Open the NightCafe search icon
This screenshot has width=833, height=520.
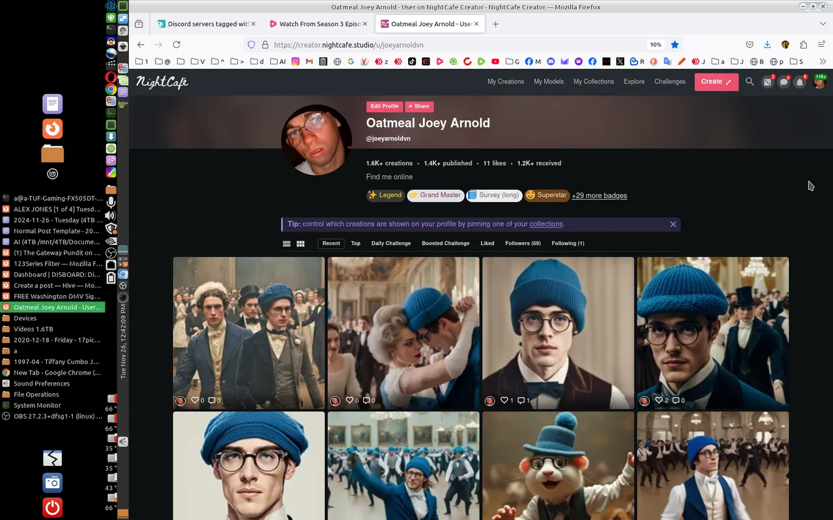(x=750, y=82)
